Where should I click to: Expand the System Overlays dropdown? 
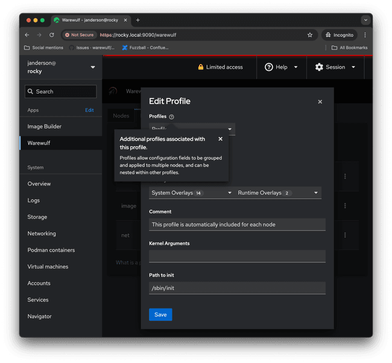191,193
